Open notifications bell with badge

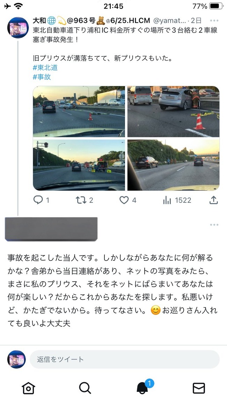(142, 387)
